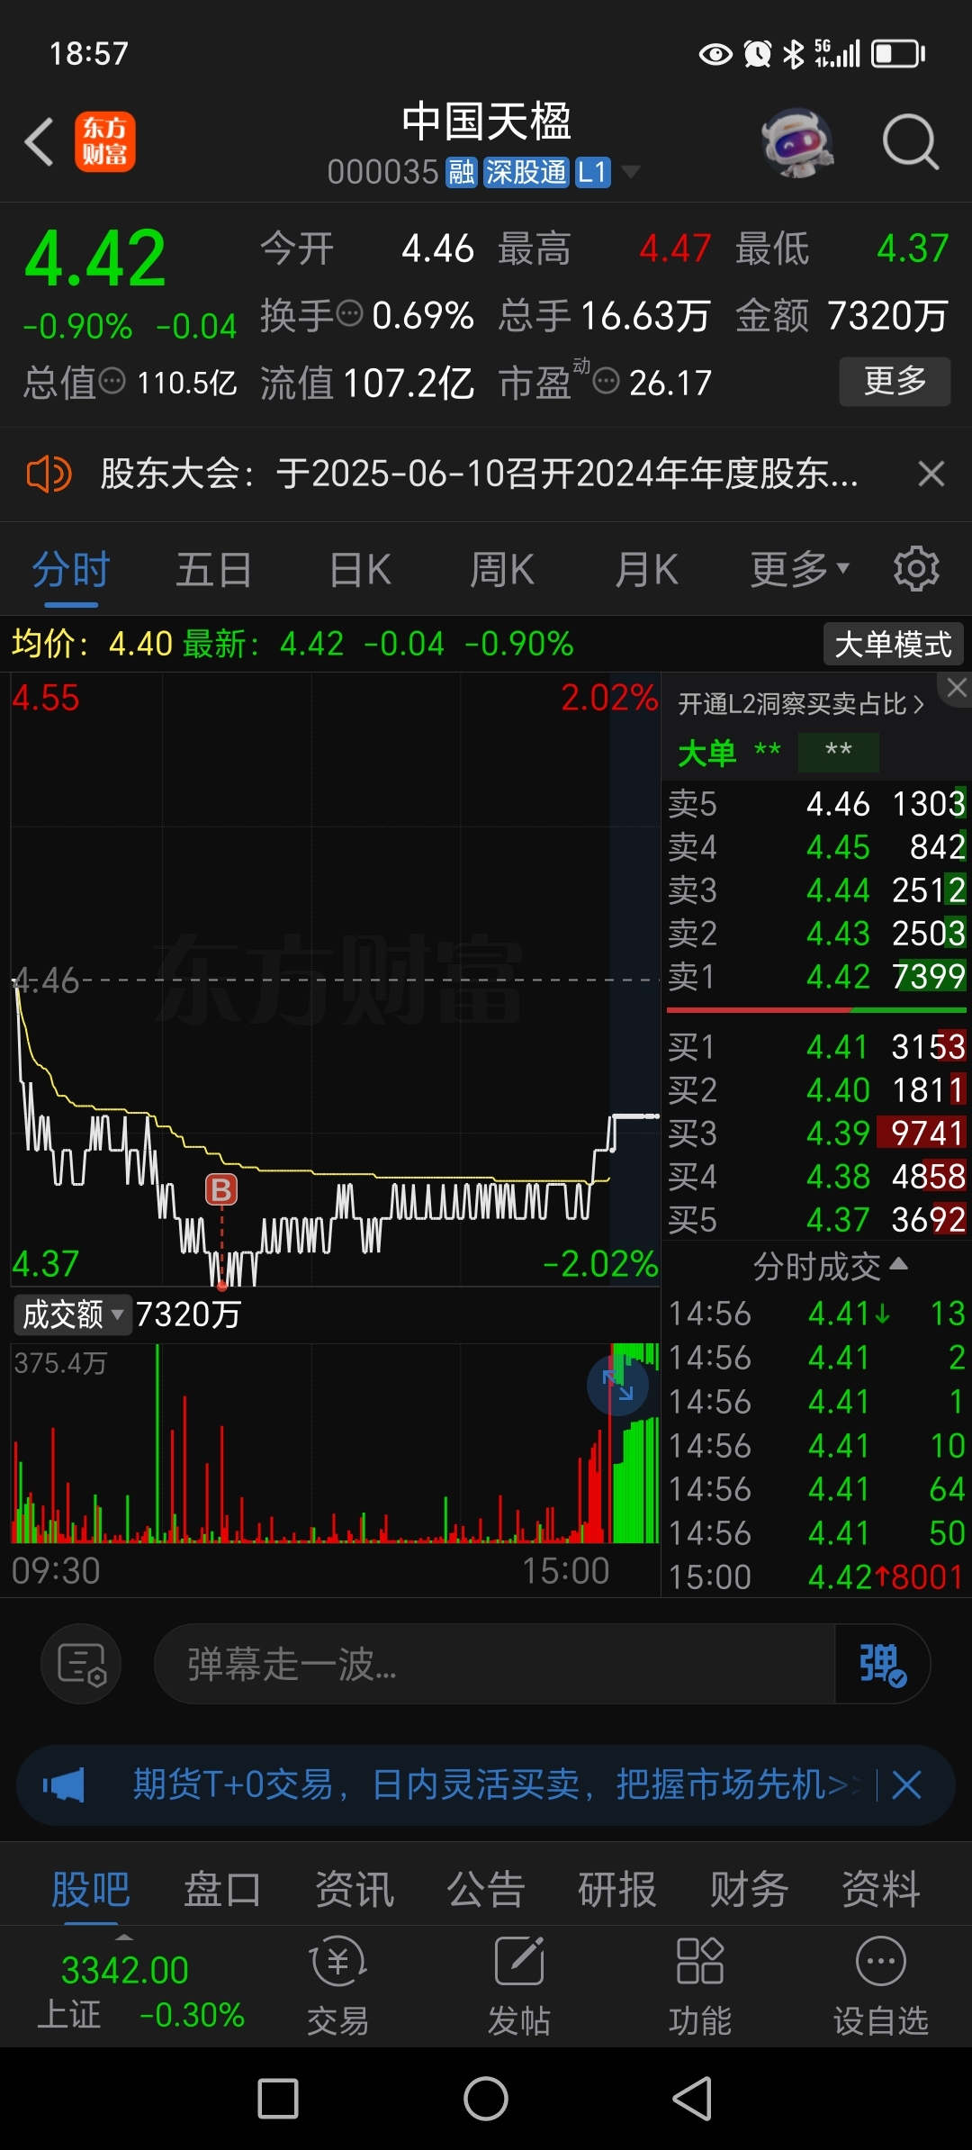Select the 盘口 tab
Viewport: 972px width, 2150px height.
click(x=222, y=1889)
